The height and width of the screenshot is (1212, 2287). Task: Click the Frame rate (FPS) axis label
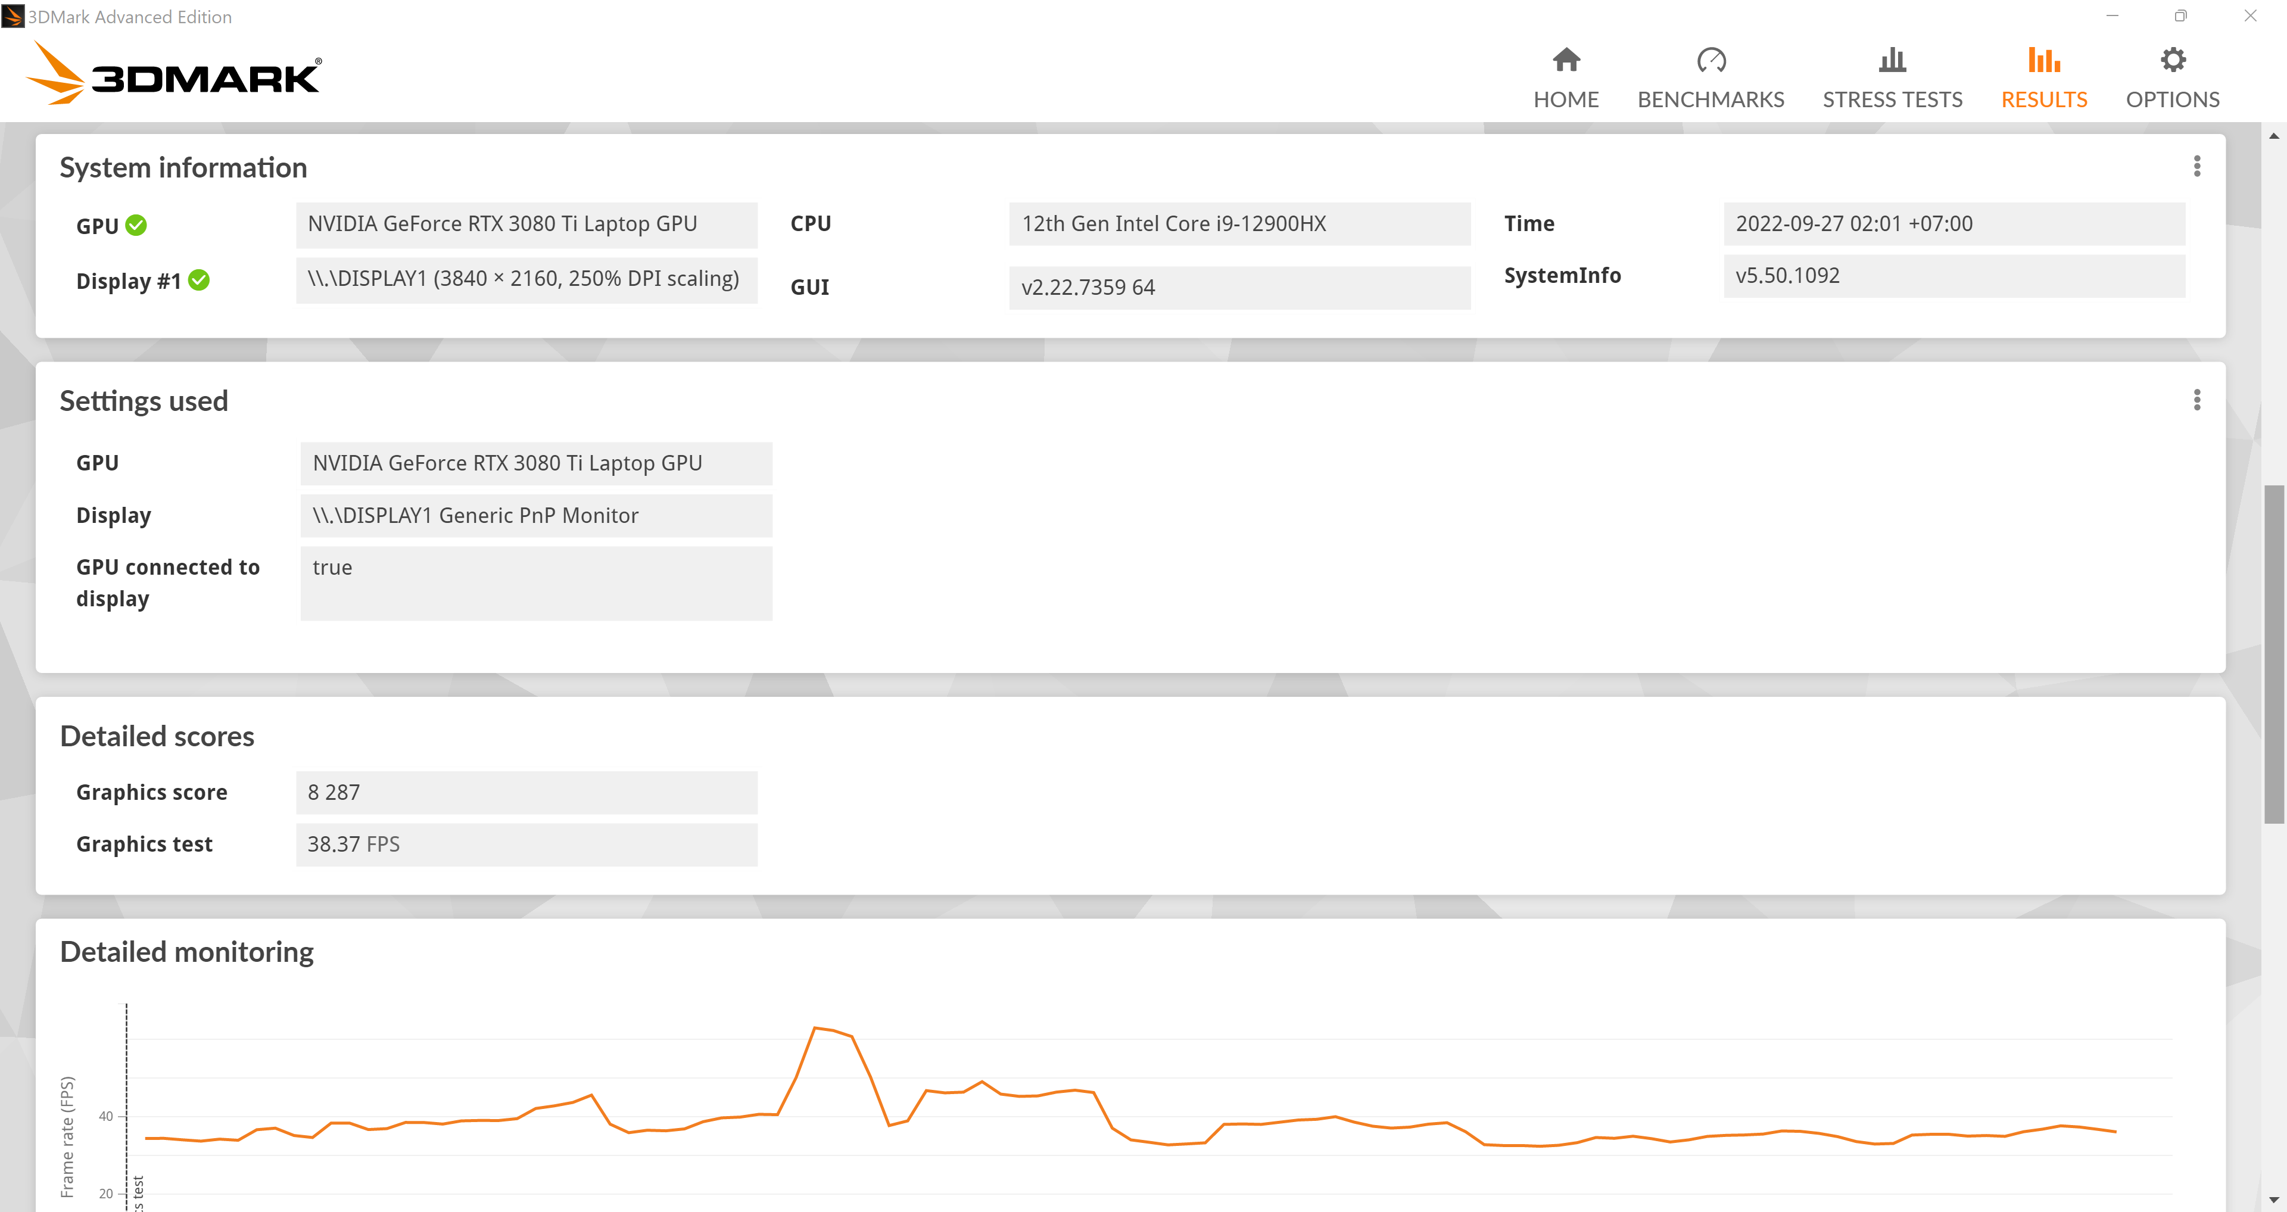point(67,1136)
